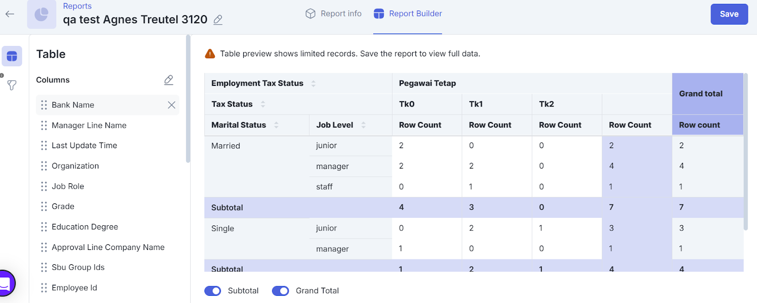Remove the Bank Name column
This screenshot has height=303, width=757.
171,105
